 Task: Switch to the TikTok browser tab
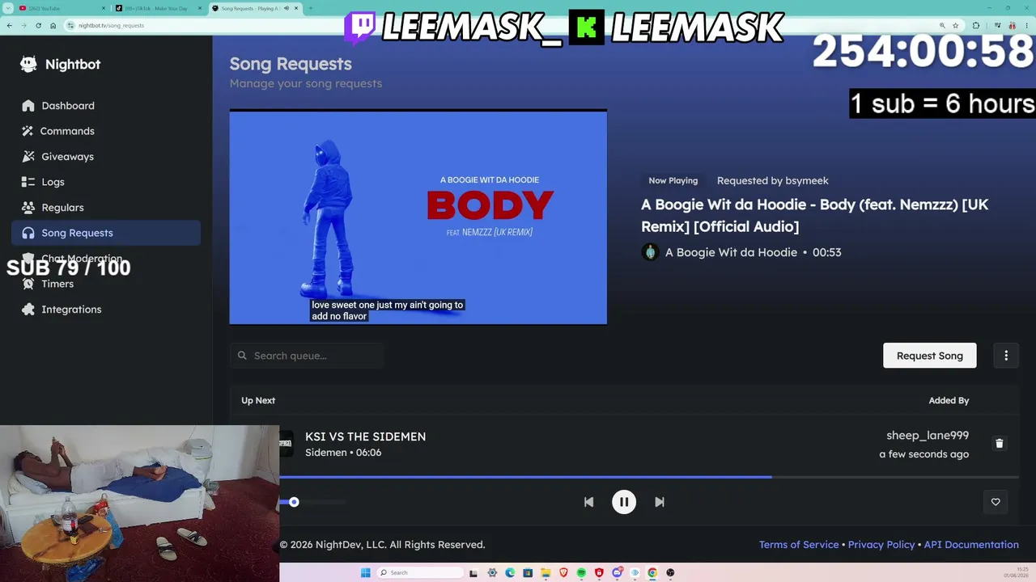158,8
